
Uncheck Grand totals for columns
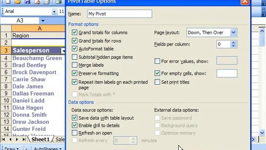(x=74, y=32)
